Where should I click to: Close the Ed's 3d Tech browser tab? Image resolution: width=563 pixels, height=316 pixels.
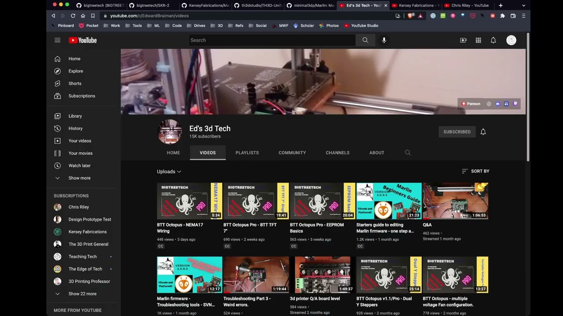pyautogui.click(x=386, y=5)
